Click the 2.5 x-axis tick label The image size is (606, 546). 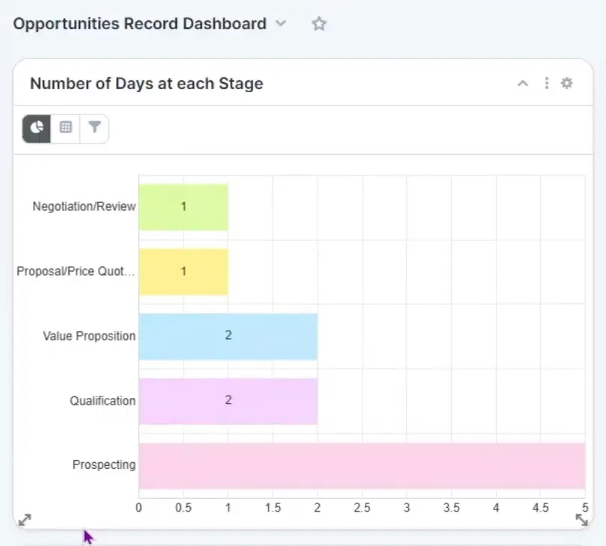coord(362,508)
